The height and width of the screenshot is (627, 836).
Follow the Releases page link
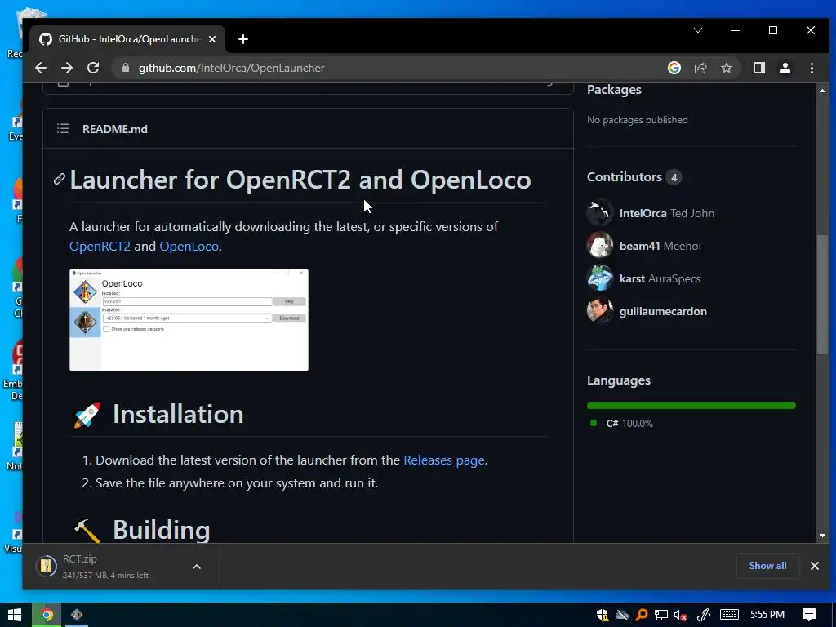coord(443,460)
